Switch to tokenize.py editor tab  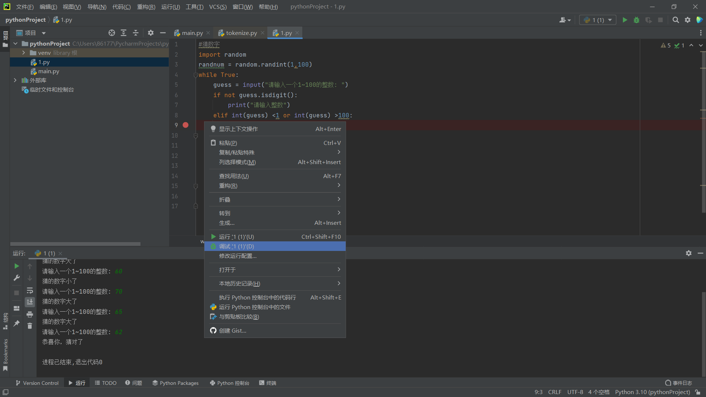[x=241, y=33]
